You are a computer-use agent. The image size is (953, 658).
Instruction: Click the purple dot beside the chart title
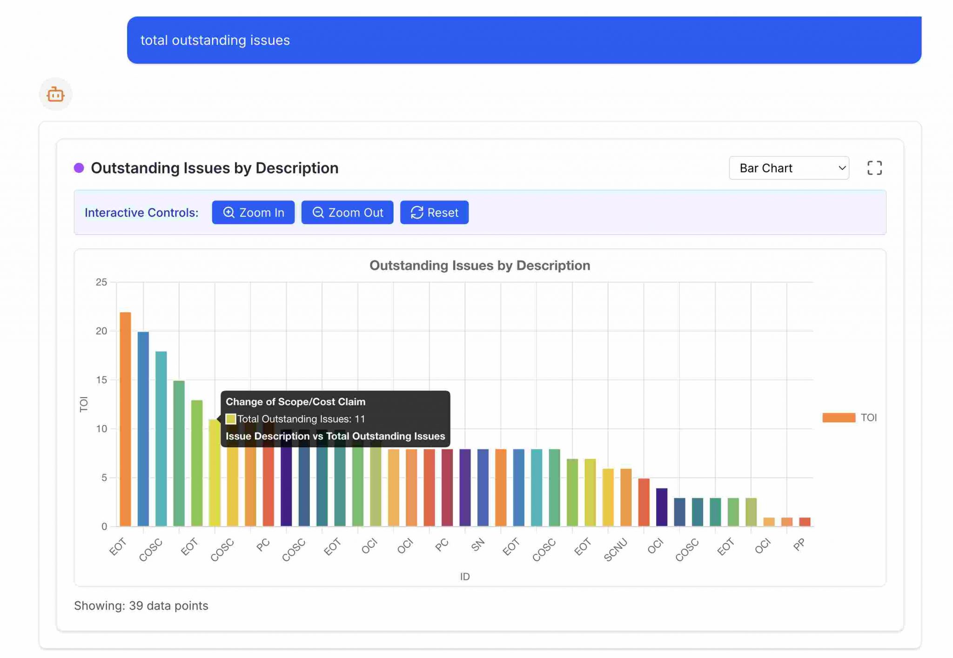pos(78,167)
